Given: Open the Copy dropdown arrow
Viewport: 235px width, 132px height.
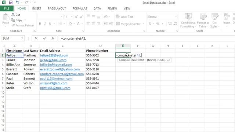Looking at the screenshot, I should [x=25, y=20].
